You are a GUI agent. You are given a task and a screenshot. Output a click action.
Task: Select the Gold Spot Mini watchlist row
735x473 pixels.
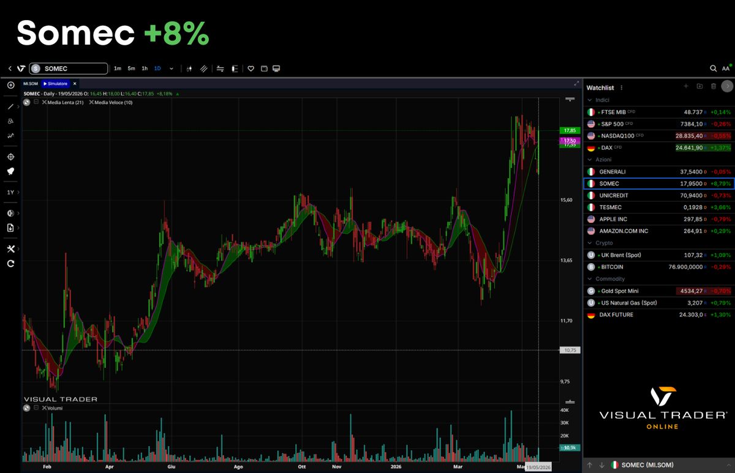[659, 291]
